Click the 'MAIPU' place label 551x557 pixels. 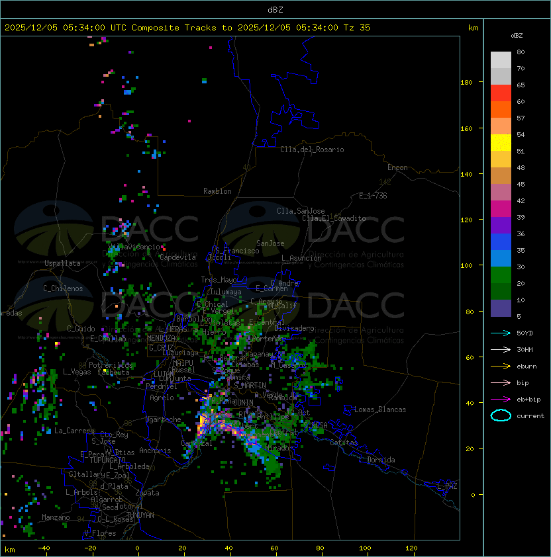(x=183, y=363)
